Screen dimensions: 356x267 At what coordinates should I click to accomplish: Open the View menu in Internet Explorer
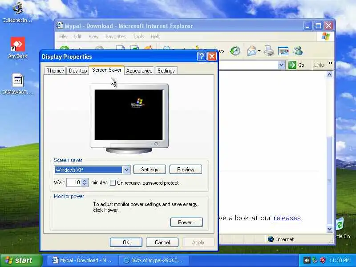coord(93,36)
